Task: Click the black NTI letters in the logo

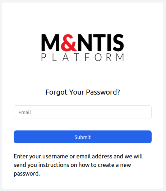Action: (94, 43)
